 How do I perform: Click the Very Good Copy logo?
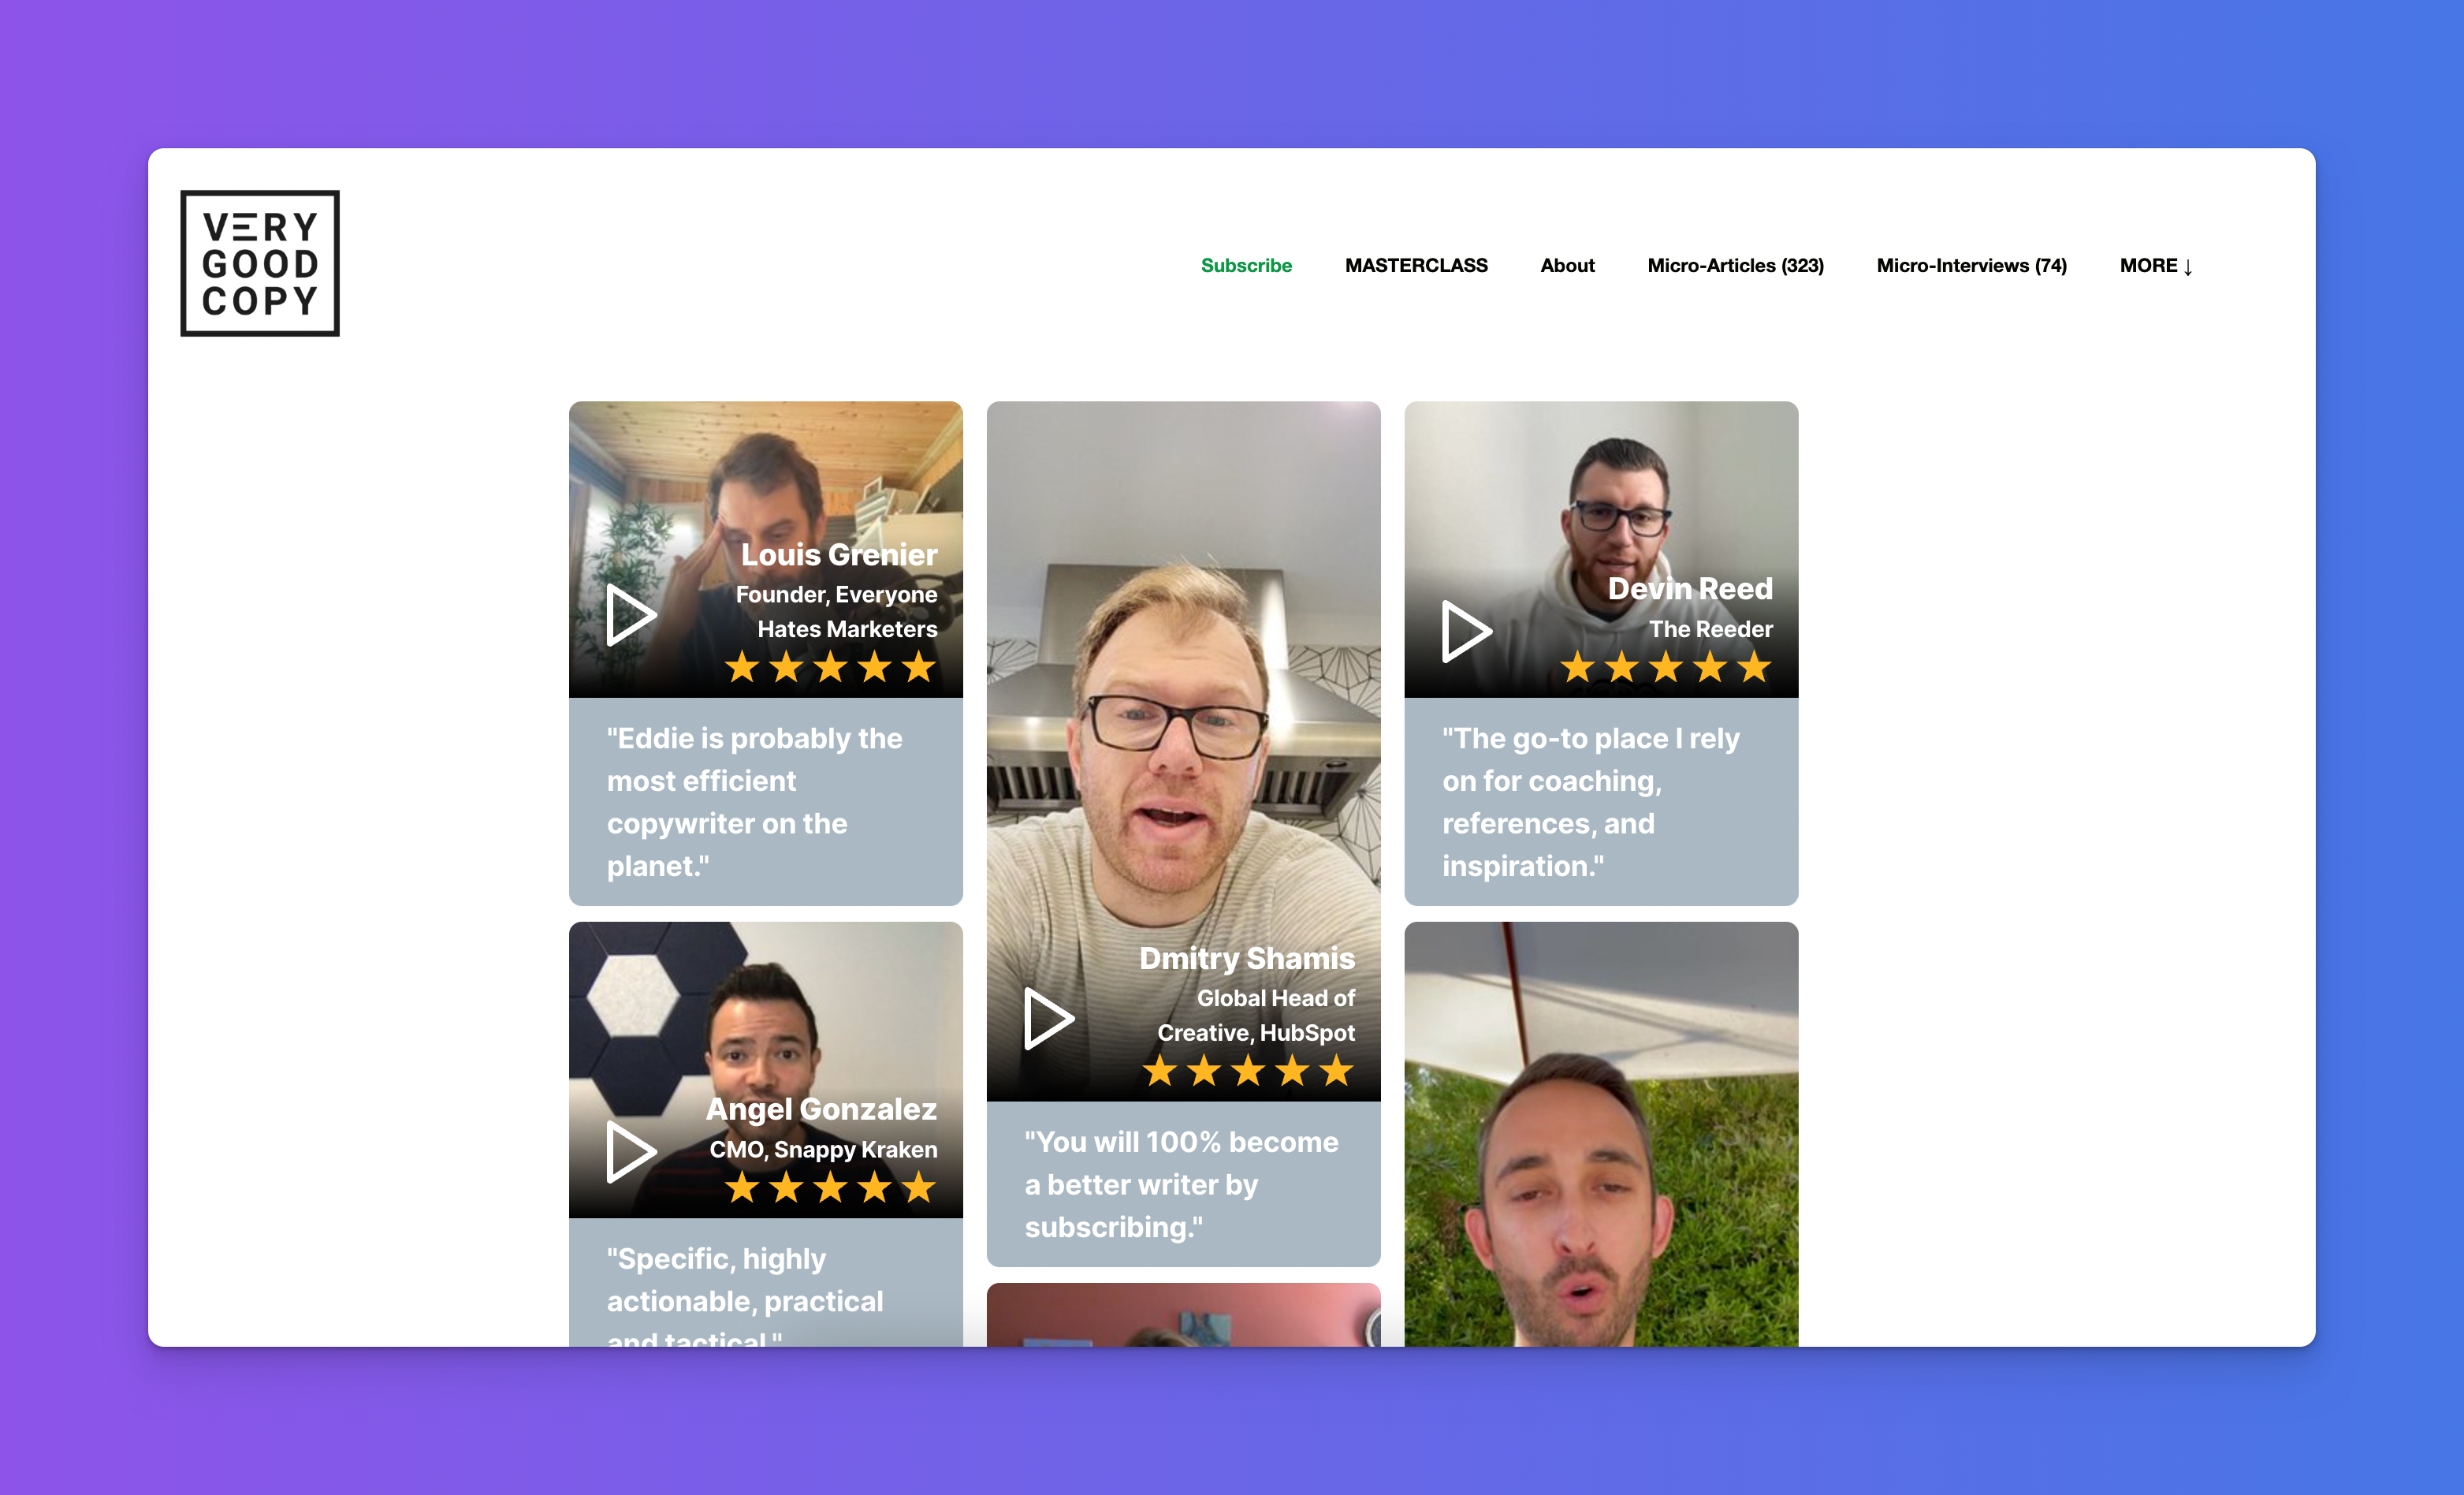[260, 263]
